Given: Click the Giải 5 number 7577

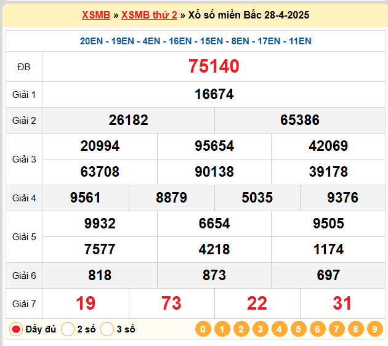Looking at the screenshot, I should pos(100,249).
